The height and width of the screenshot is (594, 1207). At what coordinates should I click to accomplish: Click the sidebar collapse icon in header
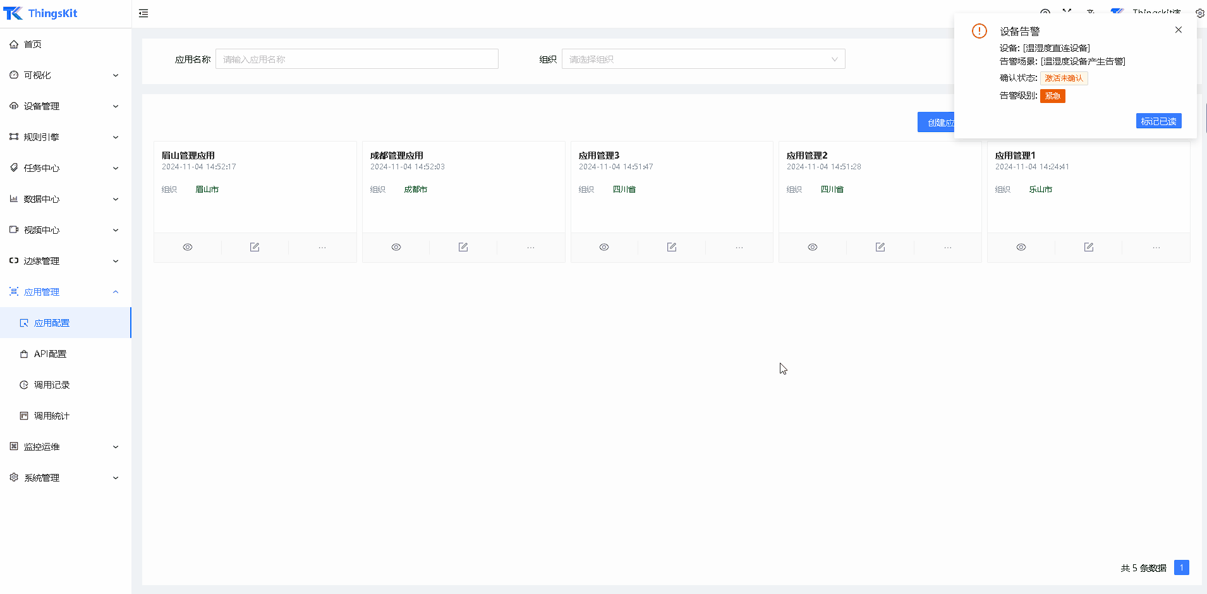(x=143, y=13)
